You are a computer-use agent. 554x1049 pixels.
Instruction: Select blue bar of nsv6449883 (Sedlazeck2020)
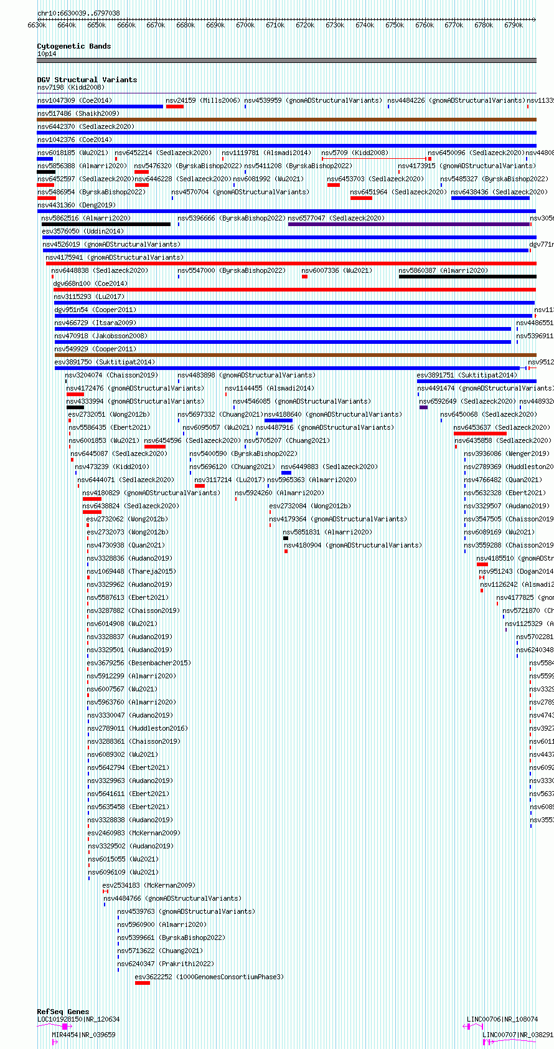tap(286, 473)
